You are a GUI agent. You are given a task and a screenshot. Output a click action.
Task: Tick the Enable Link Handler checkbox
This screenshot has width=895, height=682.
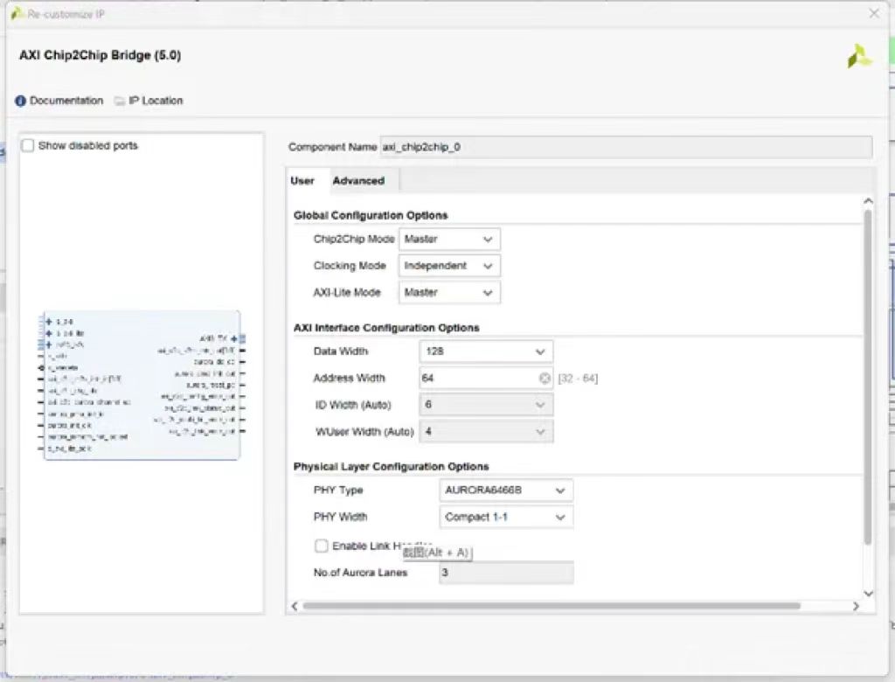pyautogui.click(x=322, y=546)
